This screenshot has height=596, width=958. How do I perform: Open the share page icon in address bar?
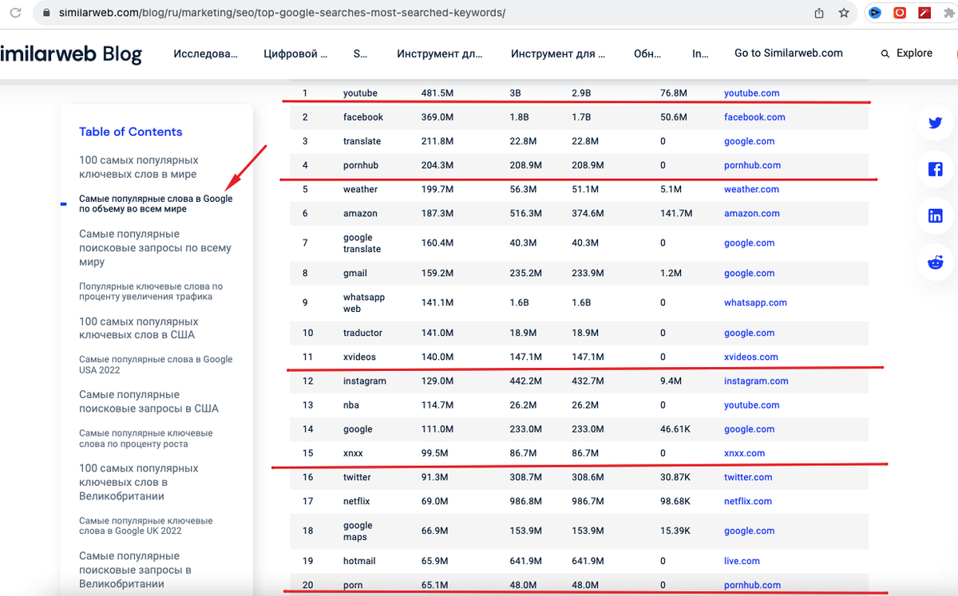pos(819,13)
